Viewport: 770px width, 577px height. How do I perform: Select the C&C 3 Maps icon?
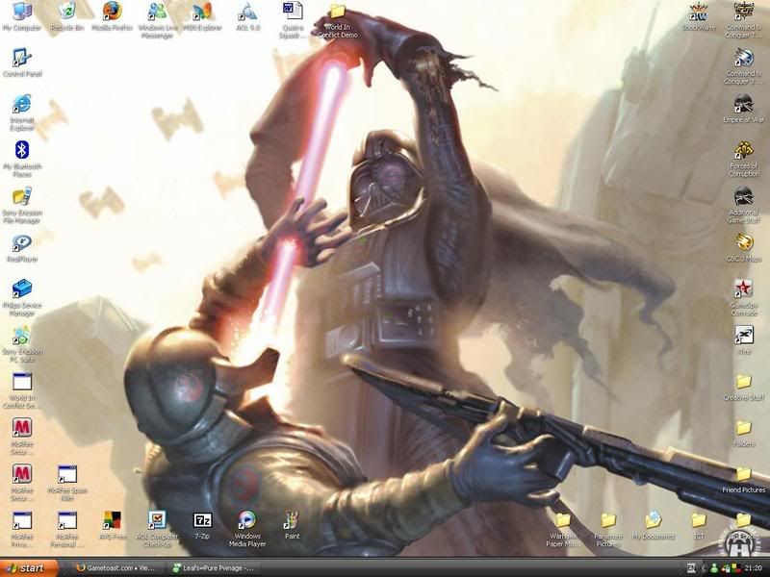coord(743,248)
